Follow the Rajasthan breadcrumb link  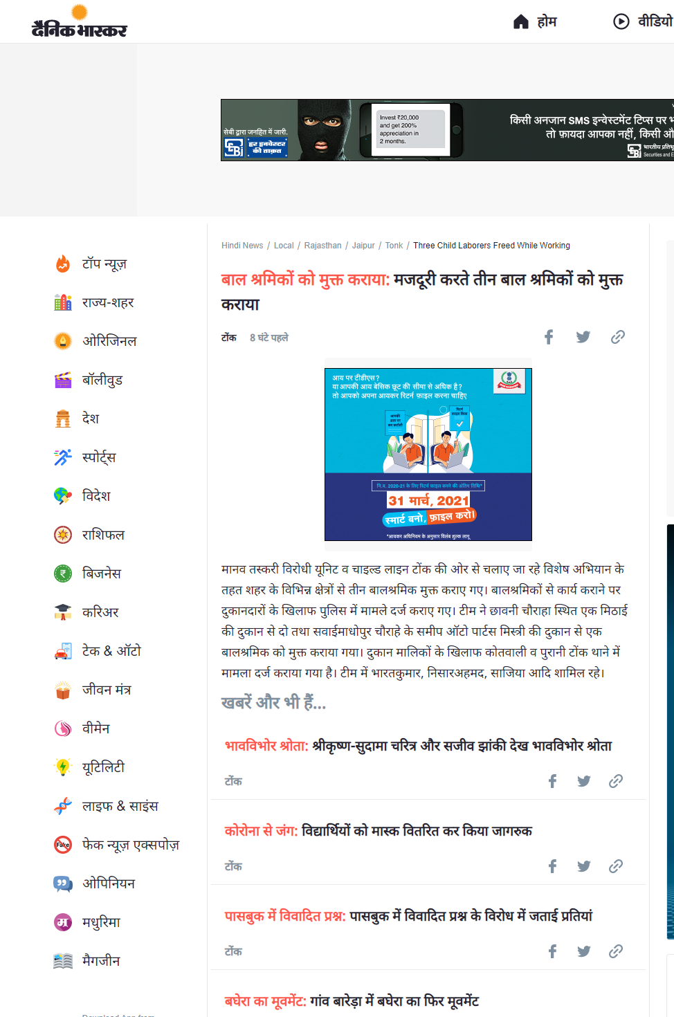(323, 246)
